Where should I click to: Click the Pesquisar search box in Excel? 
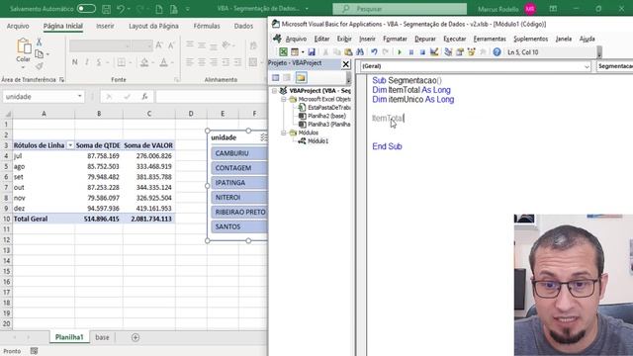tap(400, 9)
